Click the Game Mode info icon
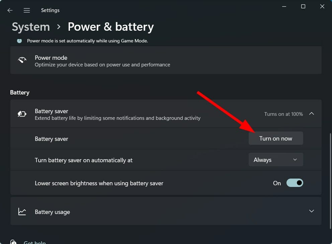 [19, 40]
